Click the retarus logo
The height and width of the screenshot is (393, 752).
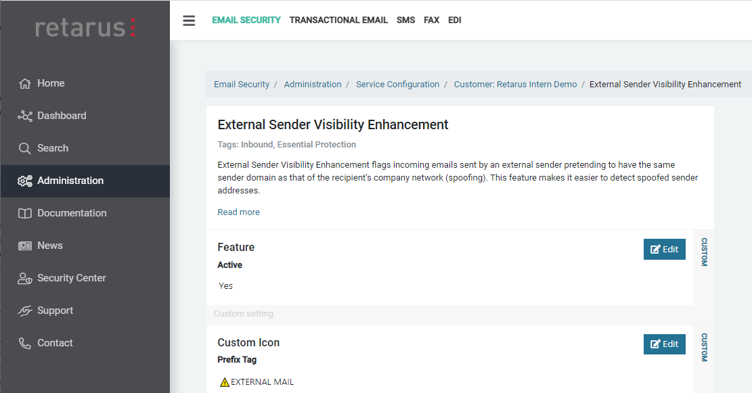pos(85,28)
